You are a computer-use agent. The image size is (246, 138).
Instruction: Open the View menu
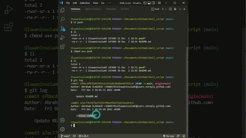(x=95, y=3)
